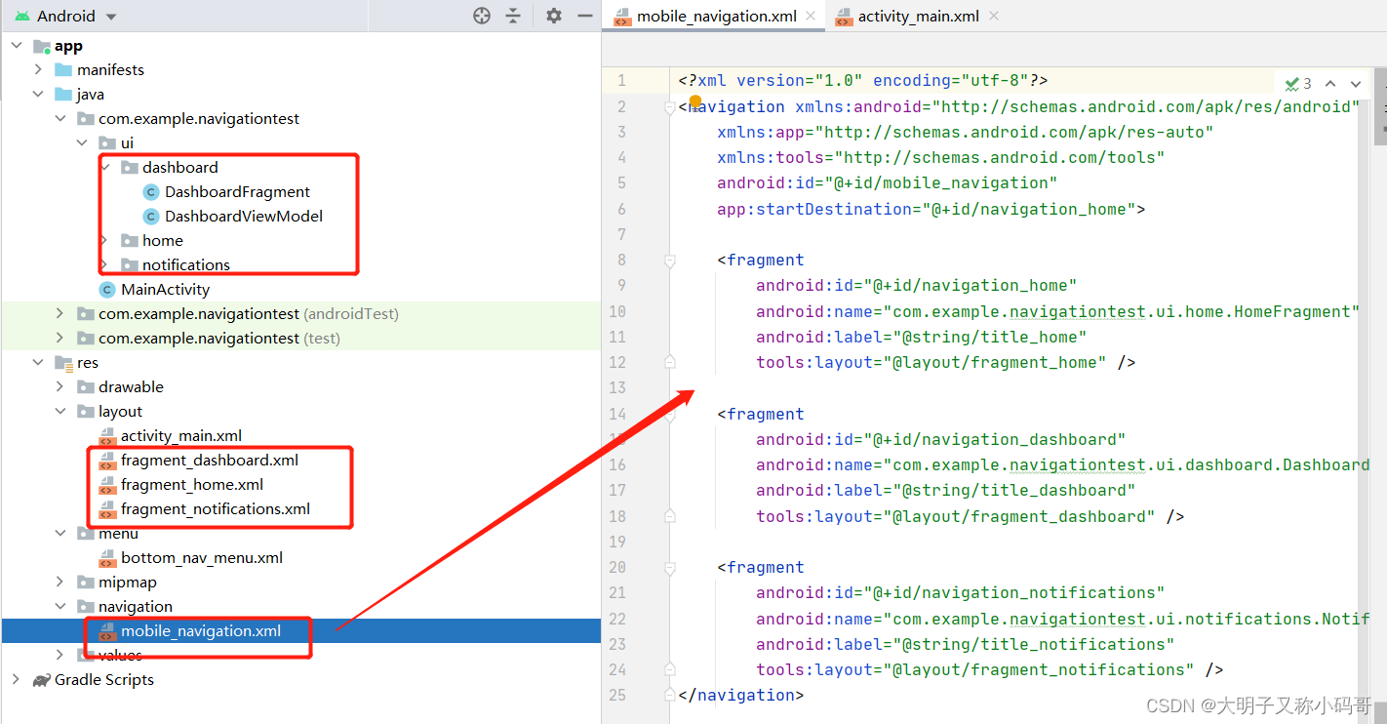The height and width of the screenshot is (724, 1387).
Task: Collapse the layout folder
Action: click(x=60, y=412)
